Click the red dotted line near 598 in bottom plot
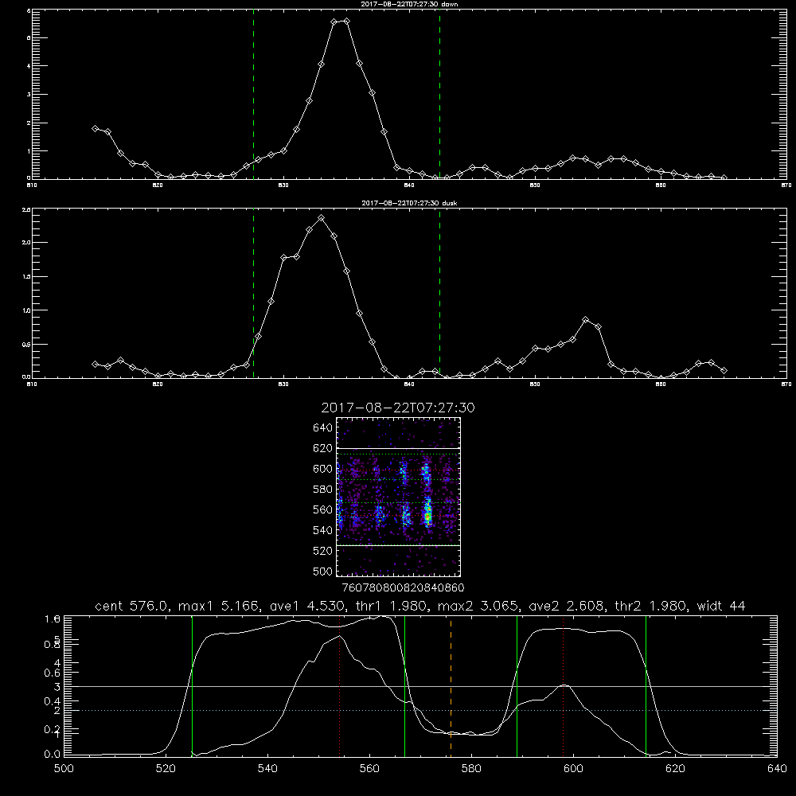 point(563,685)
